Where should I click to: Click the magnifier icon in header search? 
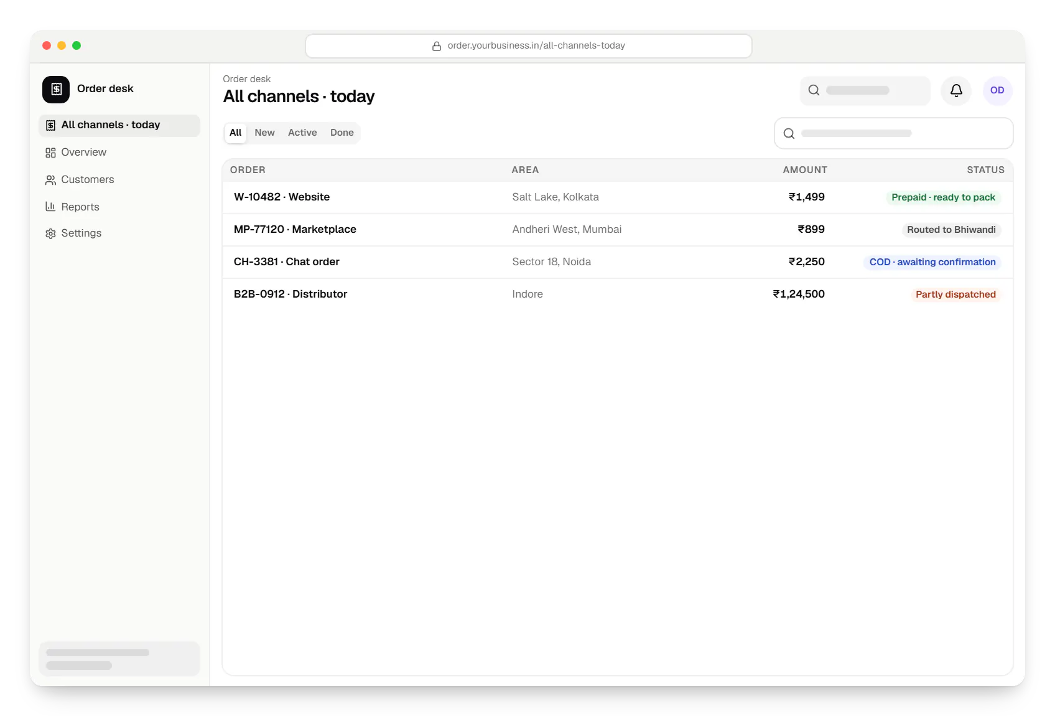point(814,90)
